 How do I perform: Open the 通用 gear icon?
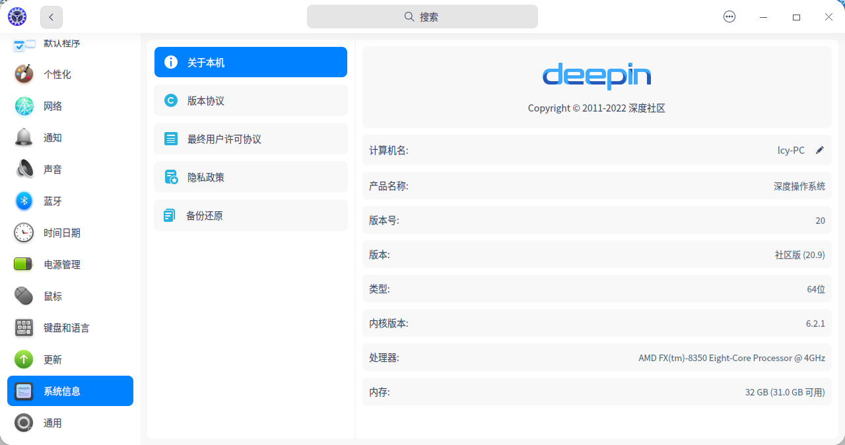(x=24, y=423)
